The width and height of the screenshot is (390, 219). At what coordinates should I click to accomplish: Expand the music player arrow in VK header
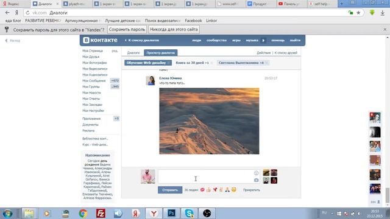coord(263,40)
